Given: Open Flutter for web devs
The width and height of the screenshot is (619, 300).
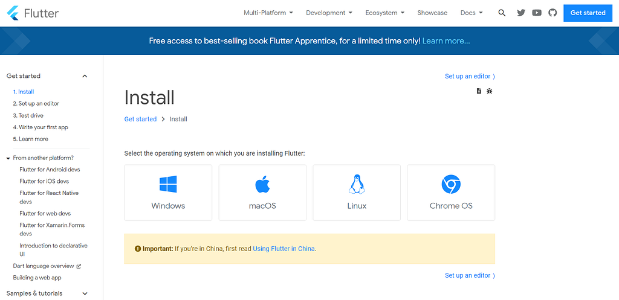Looking at the screenshot, I should point(45,213).
